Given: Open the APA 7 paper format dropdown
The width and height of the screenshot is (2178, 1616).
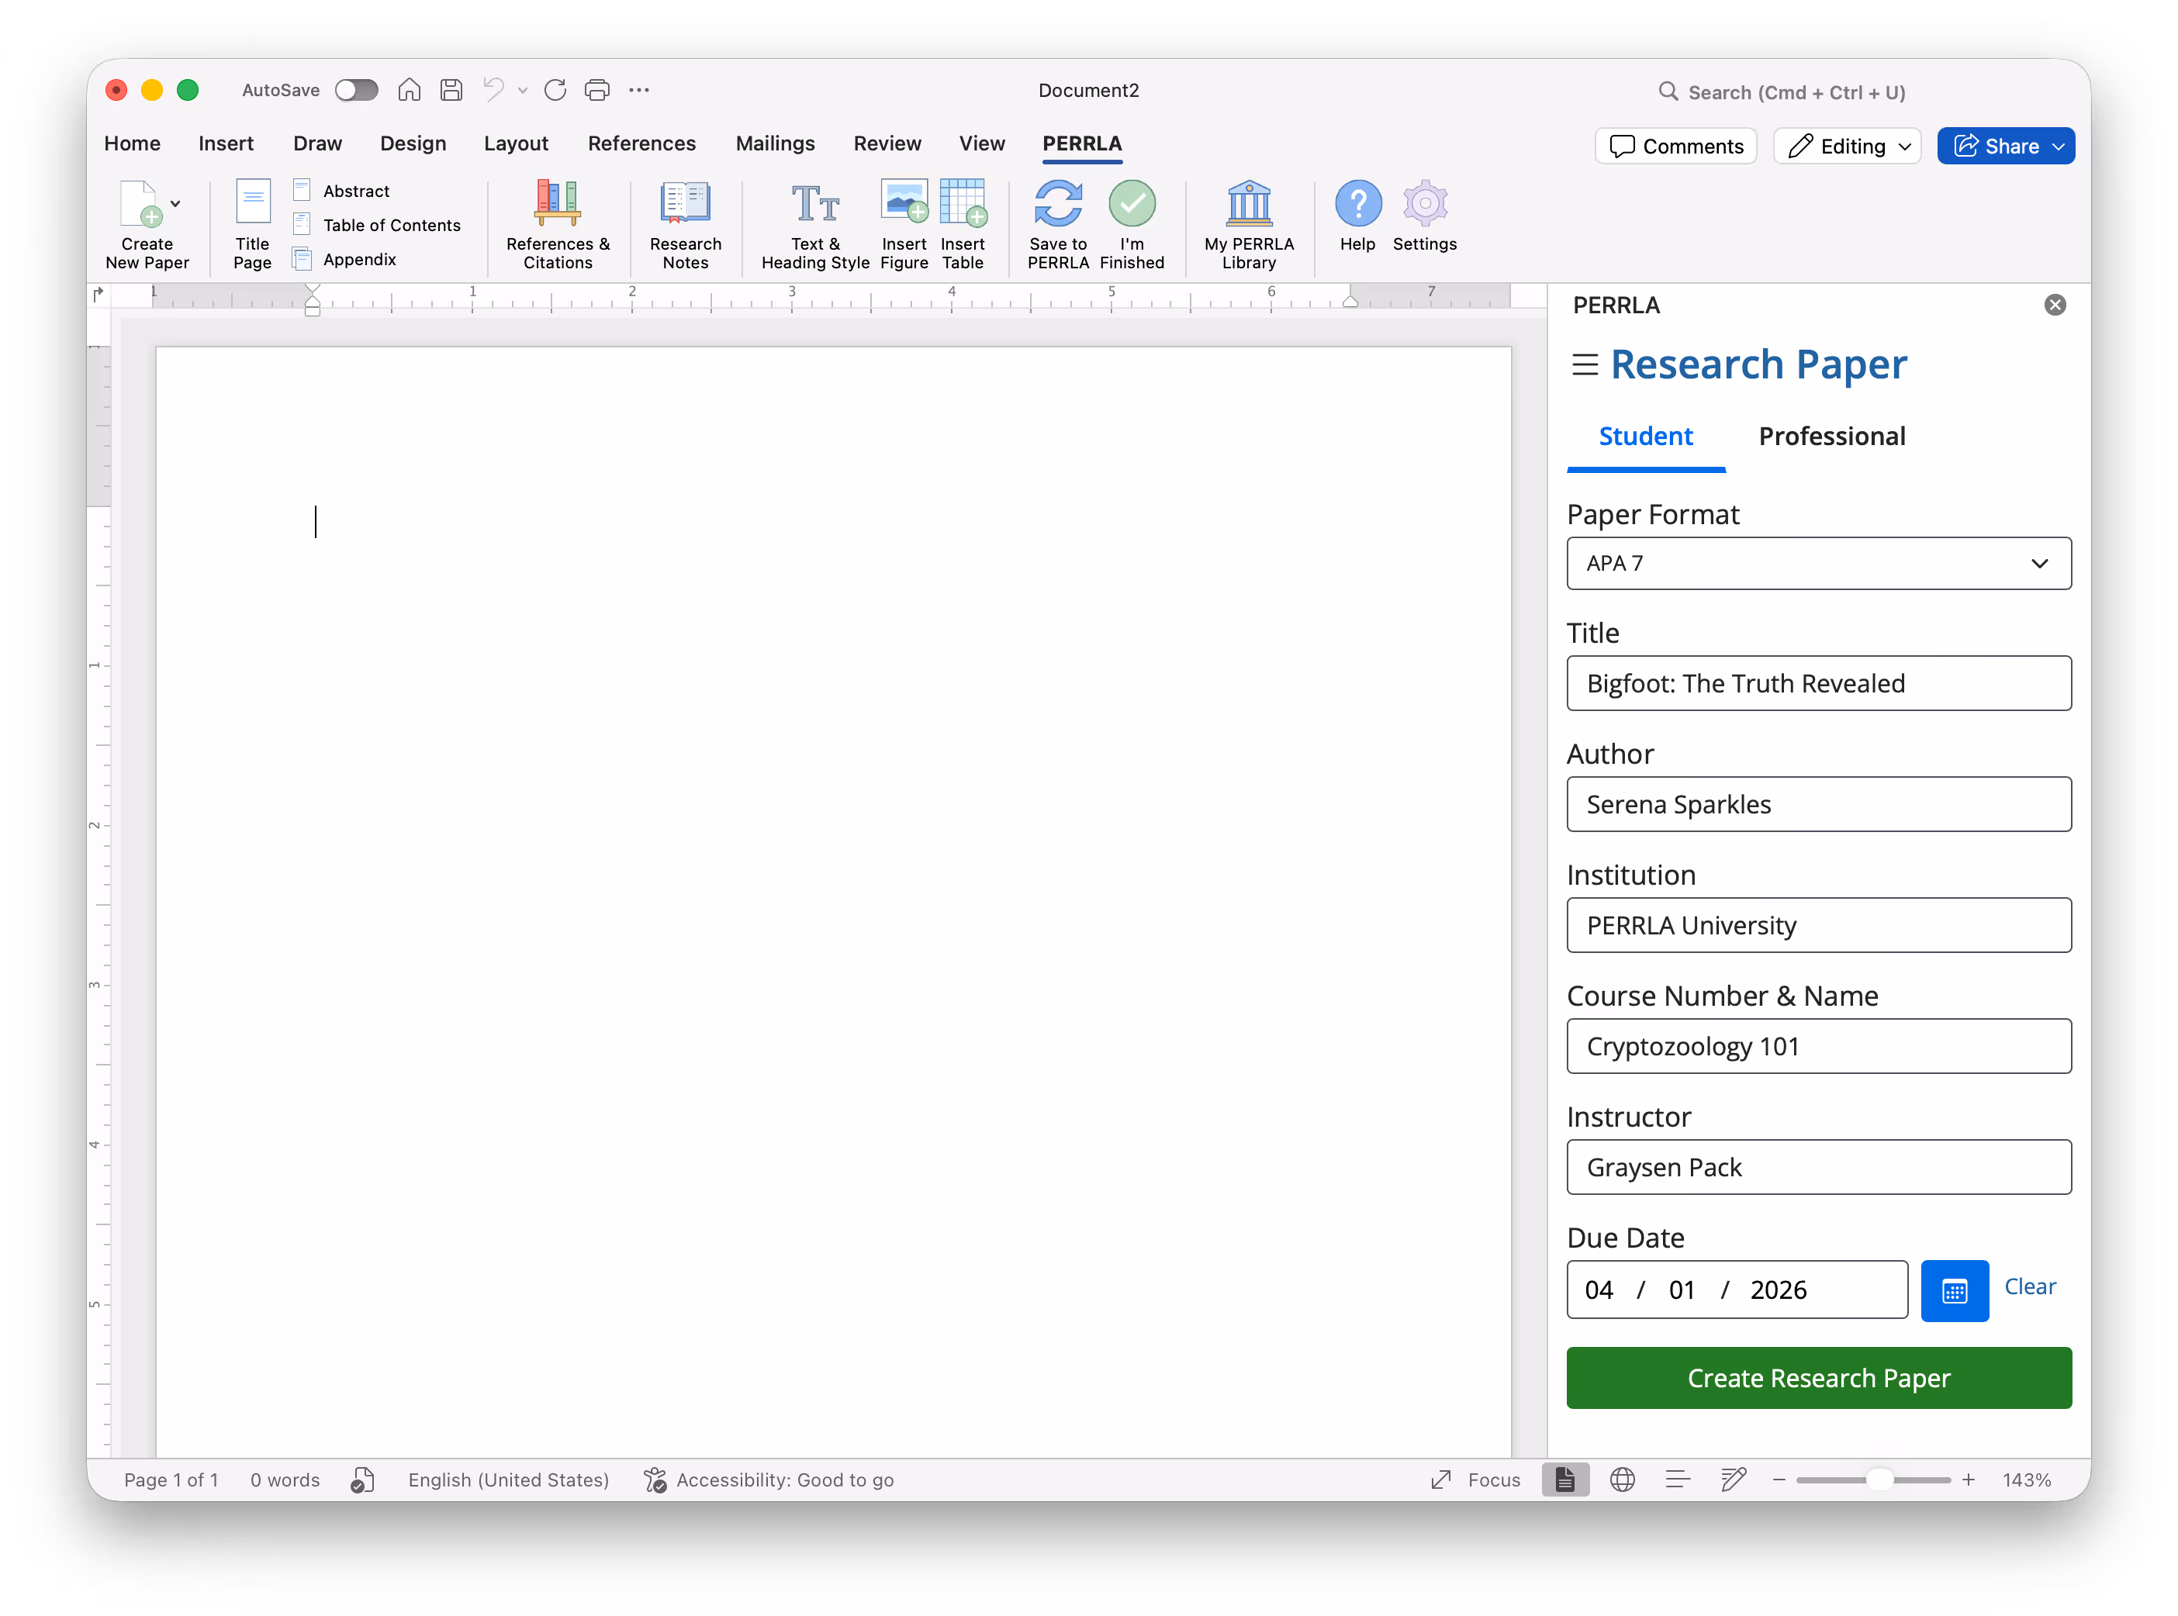Looking at the screenshot, I should (x=1818, y=564).
